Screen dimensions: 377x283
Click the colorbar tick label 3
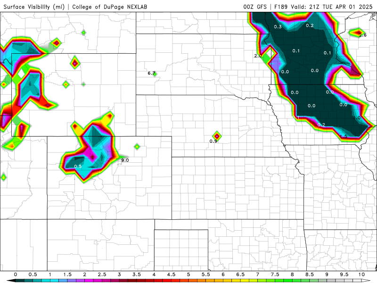[119, 275]
